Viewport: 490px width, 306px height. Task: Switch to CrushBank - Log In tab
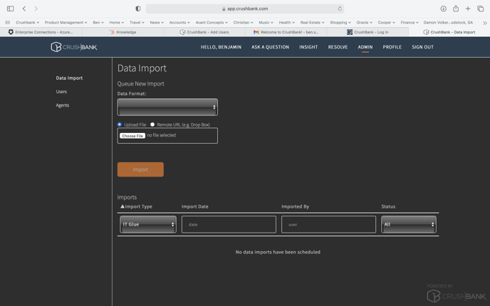[x=367, y=32]
